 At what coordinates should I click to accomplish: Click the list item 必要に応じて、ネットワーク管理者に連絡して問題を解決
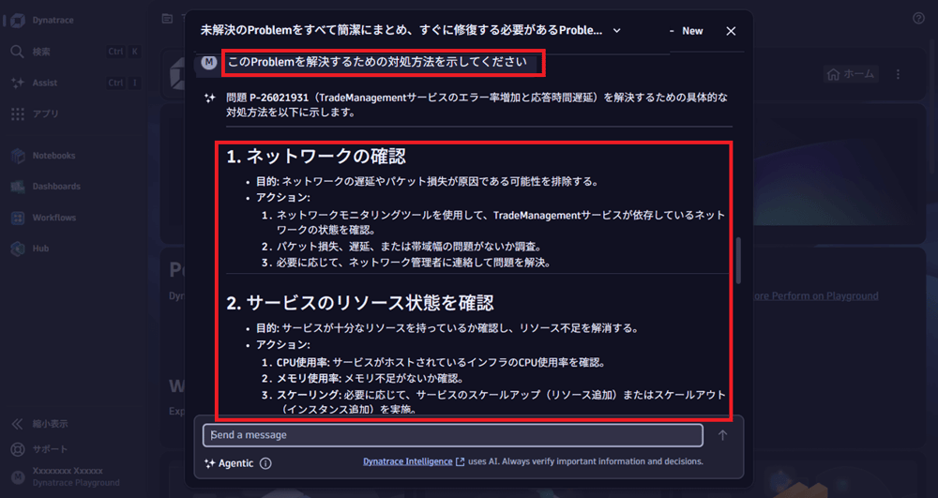(x=414, y=263)
